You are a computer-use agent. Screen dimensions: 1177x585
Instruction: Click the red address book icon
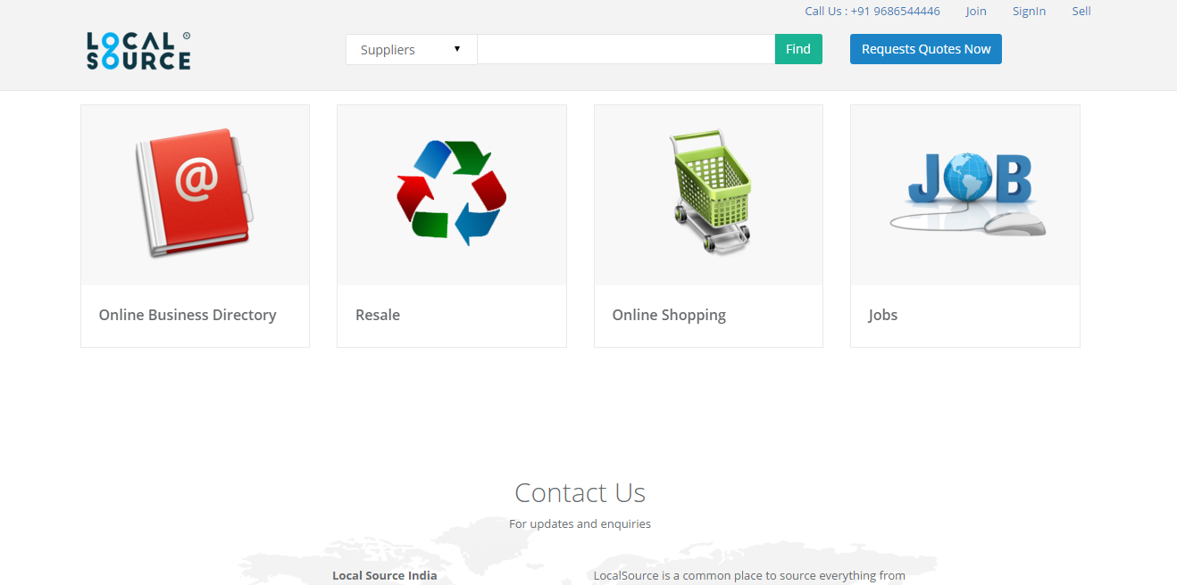tap(195, 194)
